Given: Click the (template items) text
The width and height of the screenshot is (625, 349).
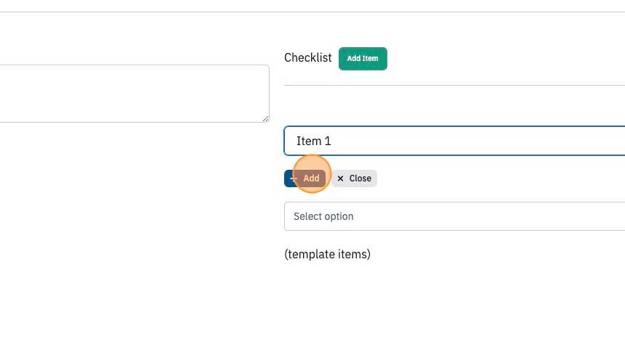Looking at the screenshot, I should click(x=327, y=254).
